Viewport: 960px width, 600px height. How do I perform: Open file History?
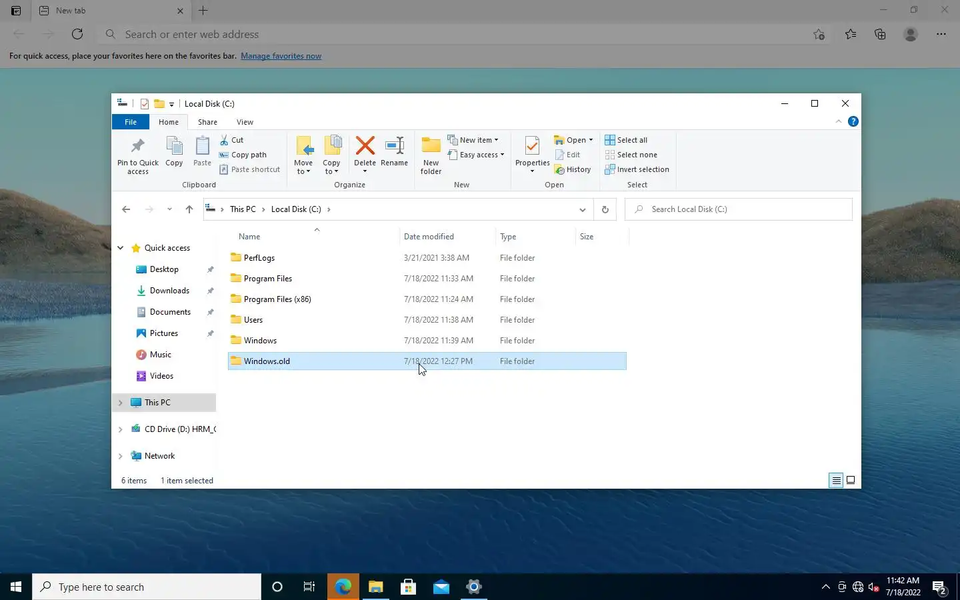tap(573, 169)
